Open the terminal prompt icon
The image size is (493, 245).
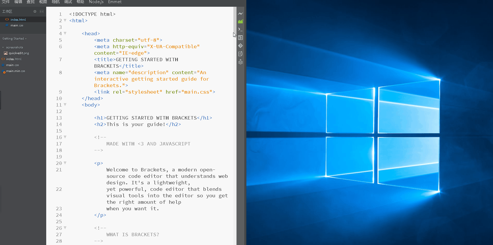pos(240,30)
